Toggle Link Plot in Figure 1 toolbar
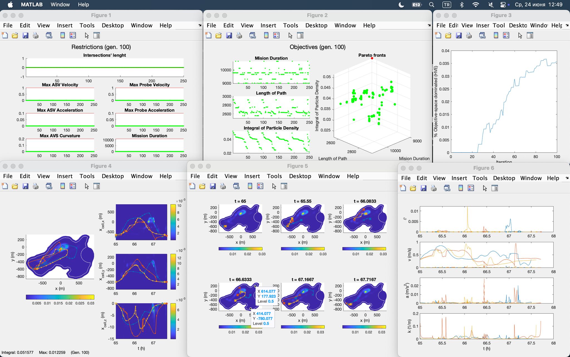570x357 pixels. (49, 35)
